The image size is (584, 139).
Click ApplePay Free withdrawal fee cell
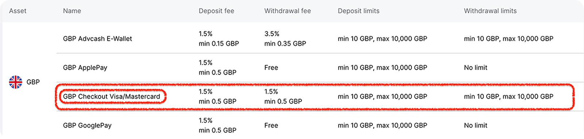tap(271, 67)
